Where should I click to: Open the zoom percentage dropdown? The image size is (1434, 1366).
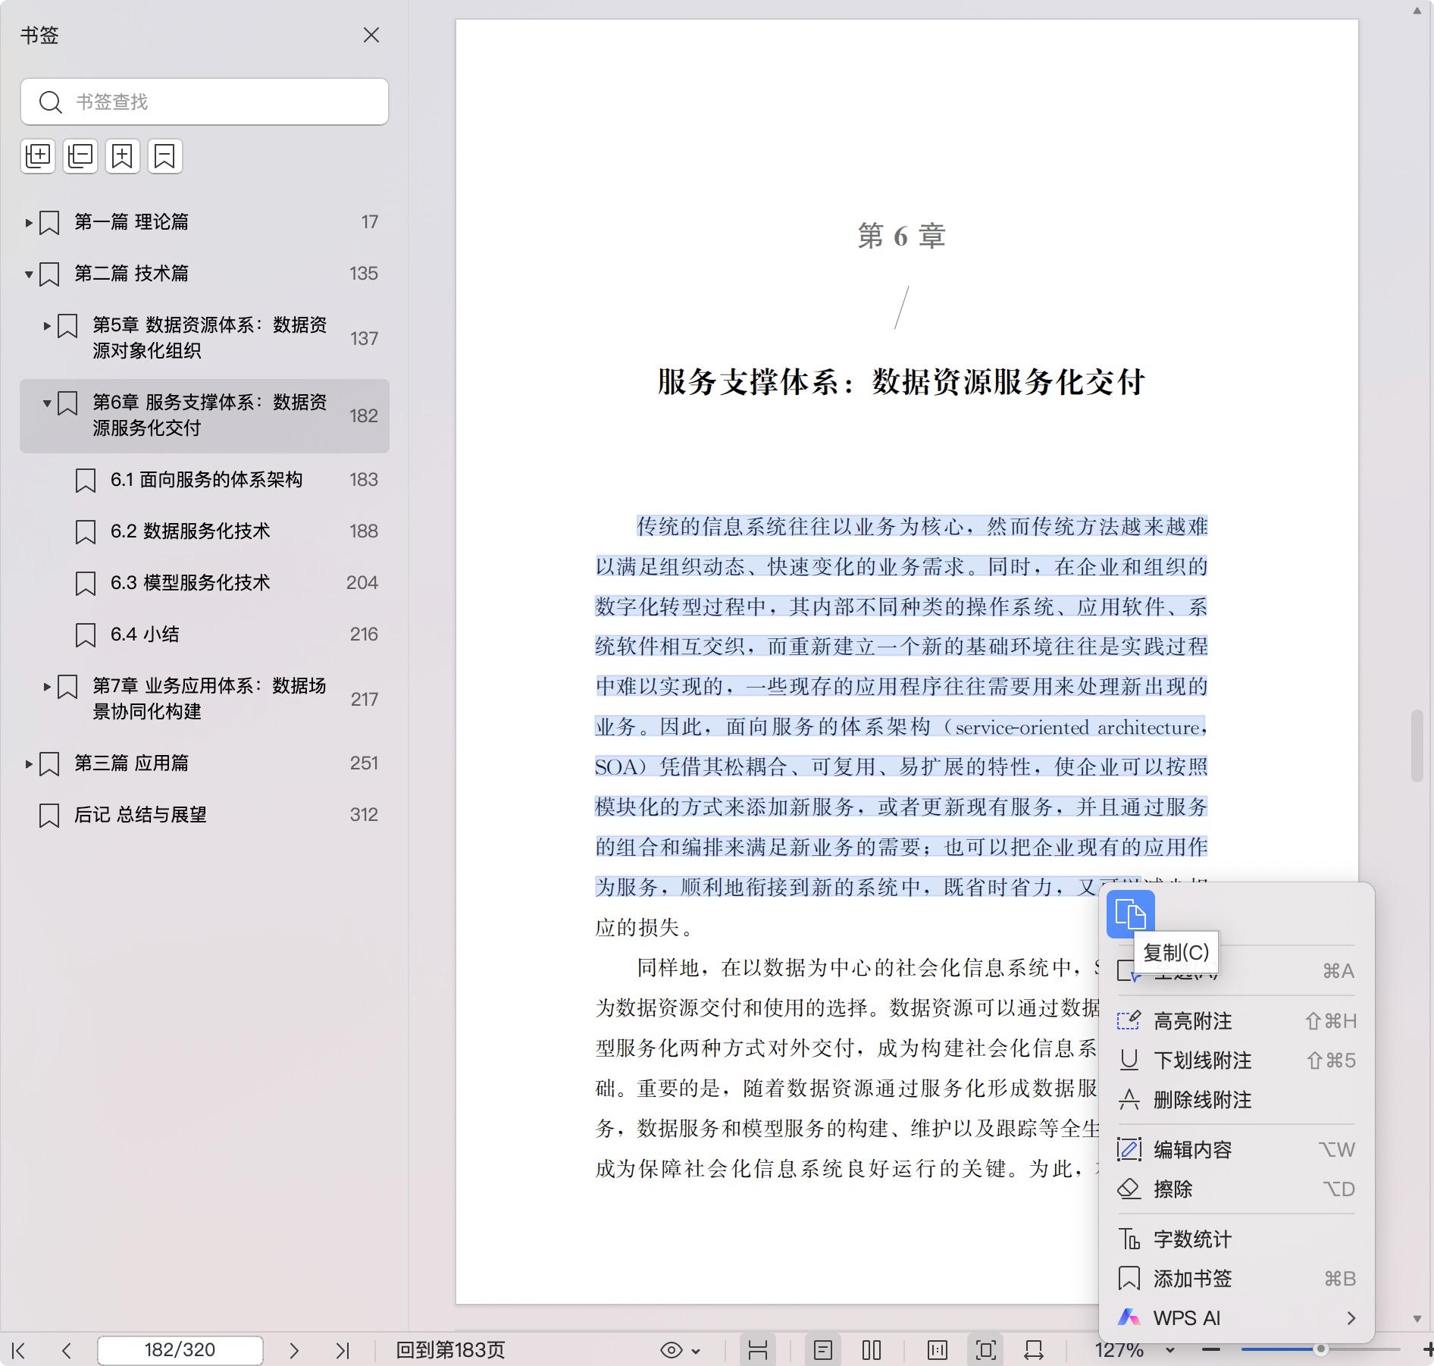coord(1169,1350)
